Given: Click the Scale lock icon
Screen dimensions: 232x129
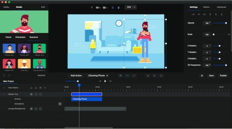Looking at the screenshot, I should tap(229, 34).
